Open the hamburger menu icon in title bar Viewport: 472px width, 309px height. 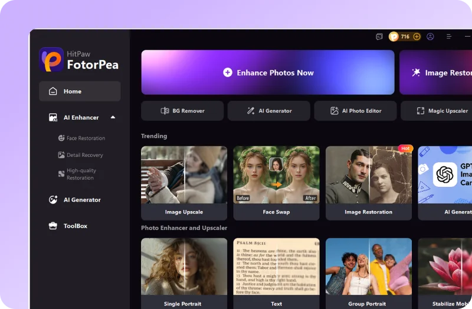[449, 37]
